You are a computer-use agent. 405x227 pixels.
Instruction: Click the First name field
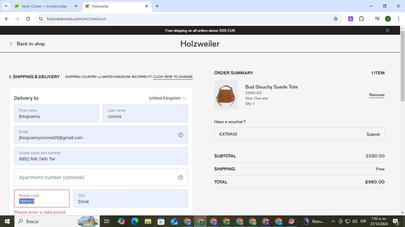point(56,113)
